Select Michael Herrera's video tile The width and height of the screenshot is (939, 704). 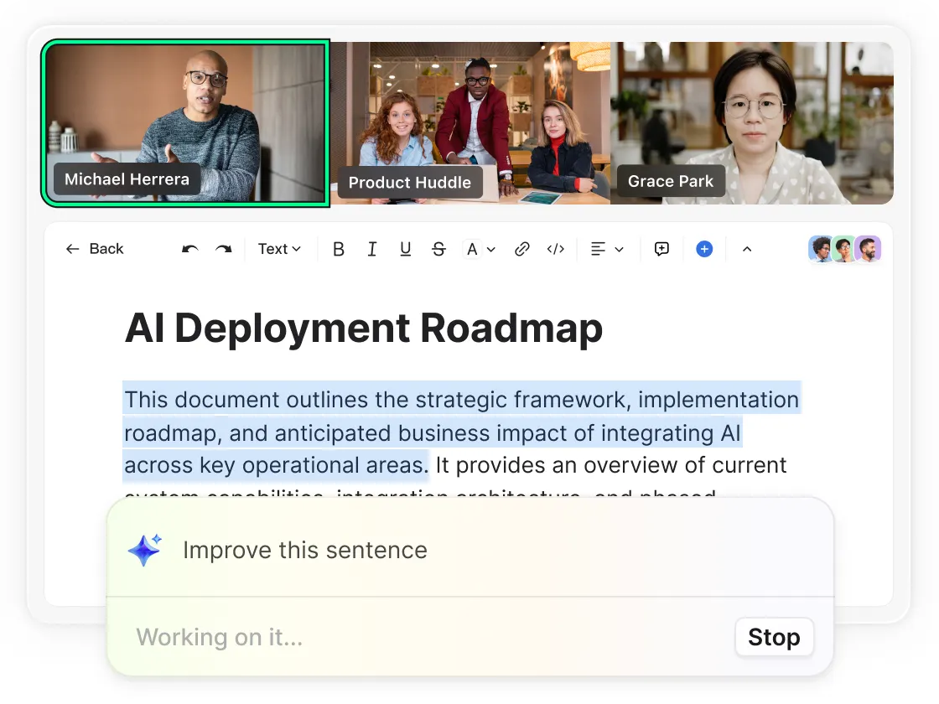point(185,122)
